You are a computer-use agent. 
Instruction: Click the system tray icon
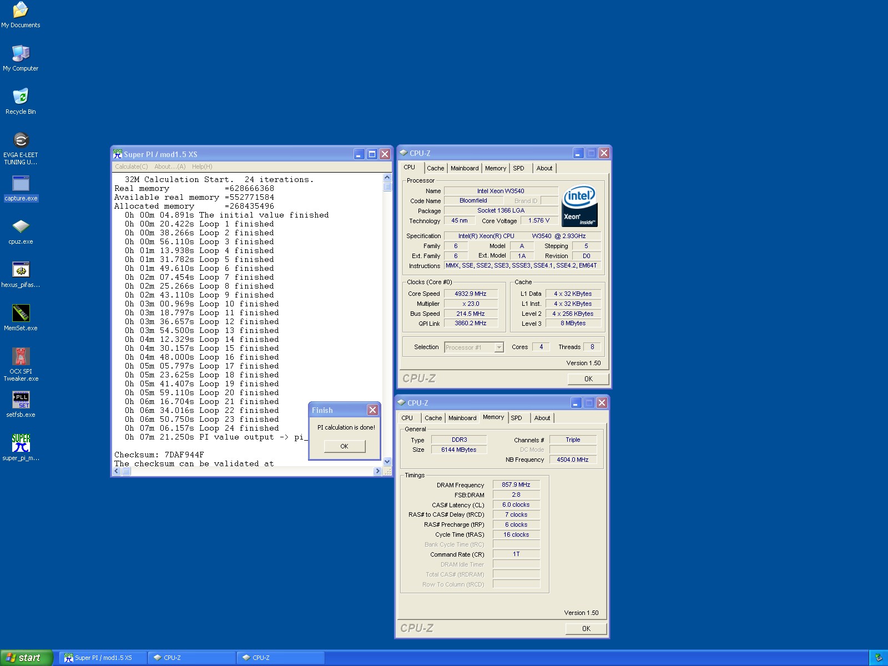tap(879, 658)
